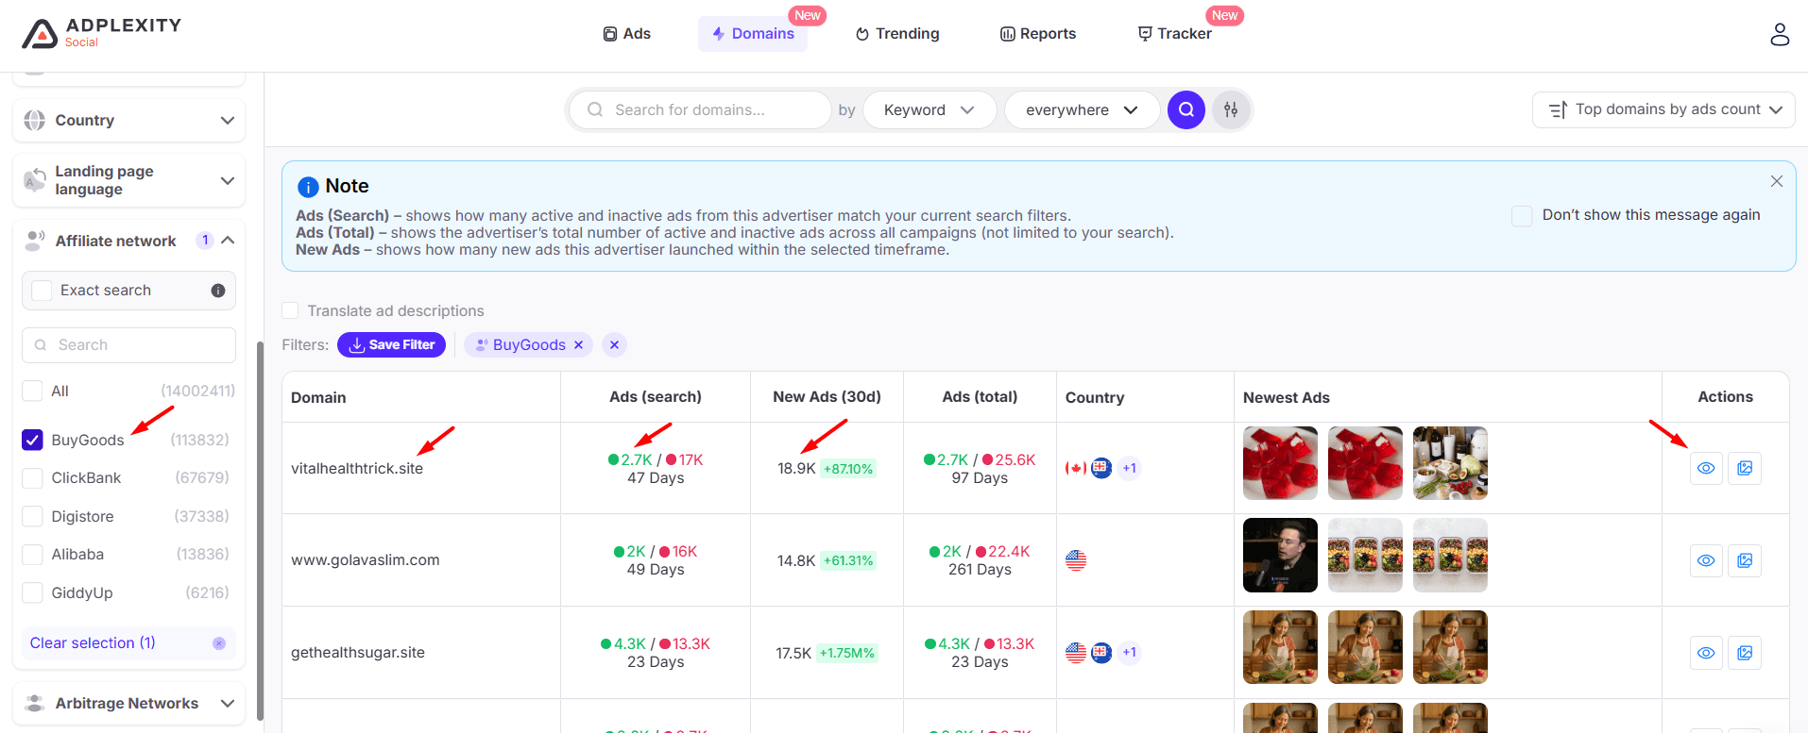Click the blue Note info icon
Screen dimensions: 1808x733
308,187
